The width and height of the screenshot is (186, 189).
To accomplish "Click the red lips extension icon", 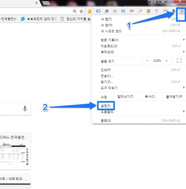I will 132,11.
